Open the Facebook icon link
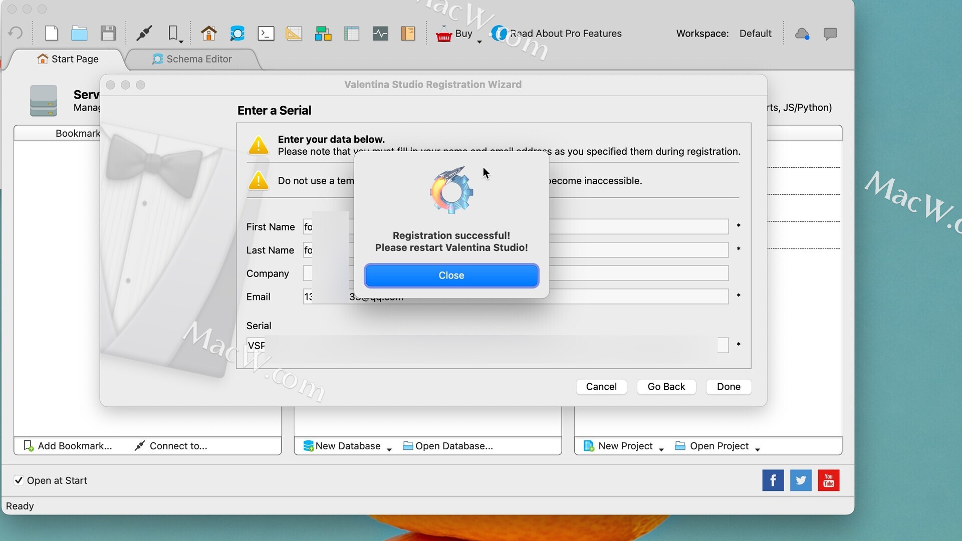 click(x=773, y=480)
